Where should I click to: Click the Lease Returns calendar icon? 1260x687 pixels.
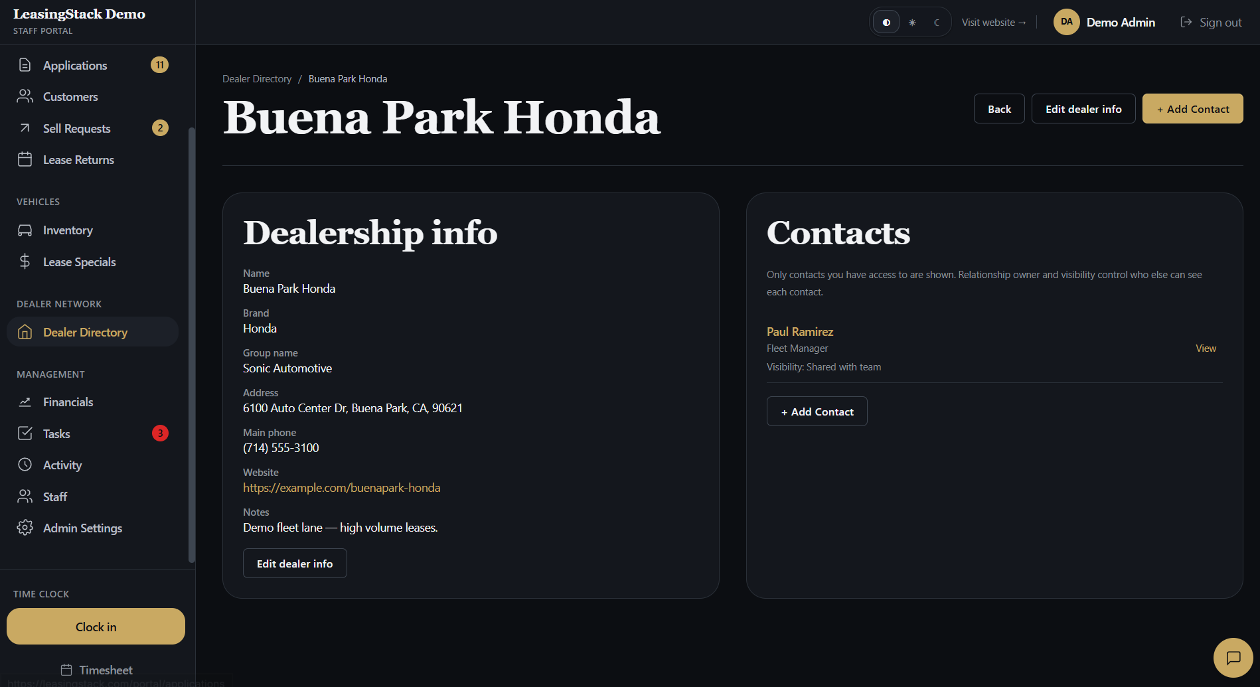coord(25,159)
